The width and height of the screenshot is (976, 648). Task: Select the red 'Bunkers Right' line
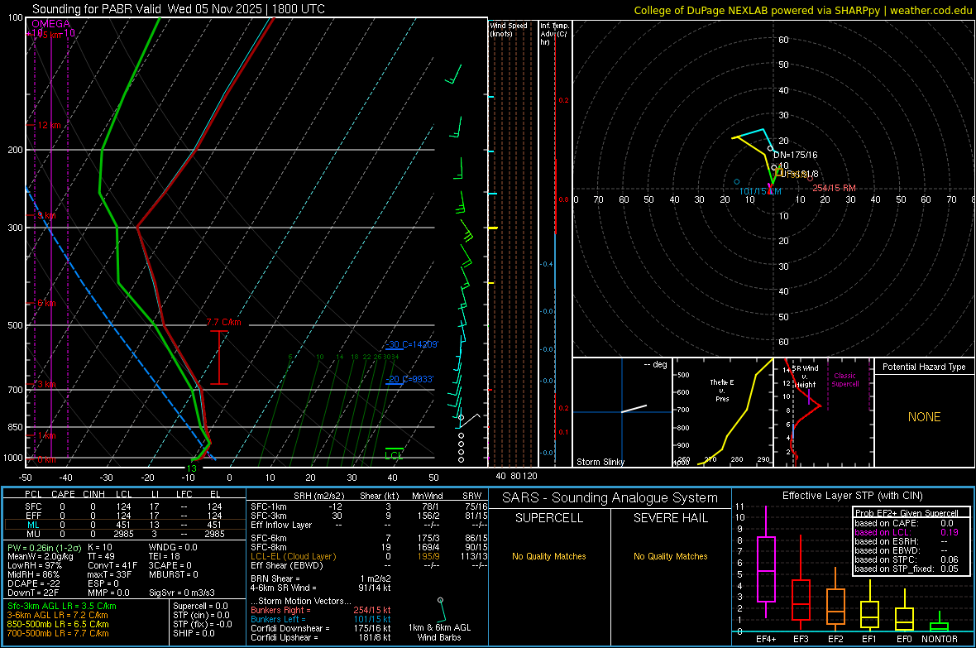point(321,610)
